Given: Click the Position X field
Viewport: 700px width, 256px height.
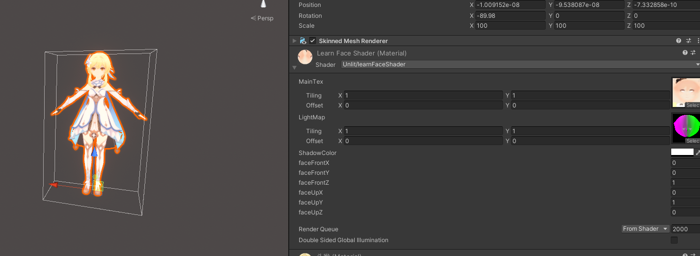Looking at the screenshot, I should tap(510, 4).
